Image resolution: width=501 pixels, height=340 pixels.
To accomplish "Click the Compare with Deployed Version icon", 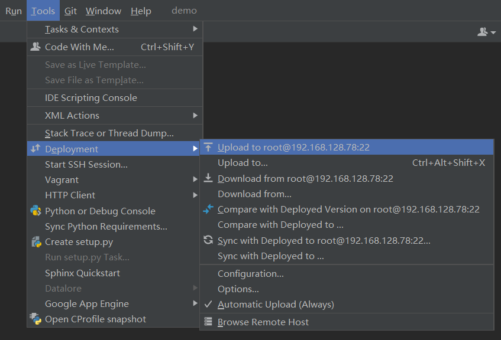I will pyautogui.click(x=208, y=209).
